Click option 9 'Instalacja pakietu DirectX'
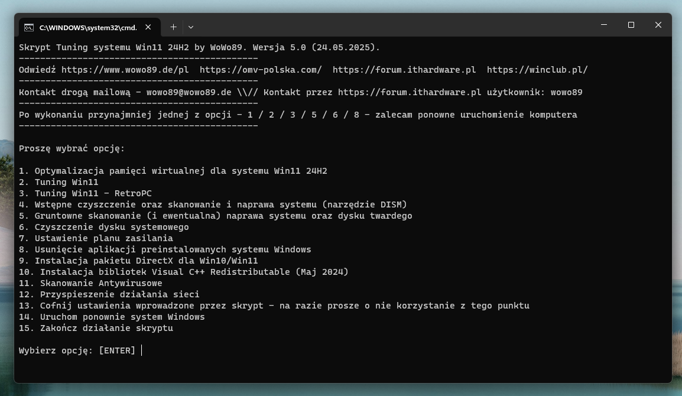 138,261
